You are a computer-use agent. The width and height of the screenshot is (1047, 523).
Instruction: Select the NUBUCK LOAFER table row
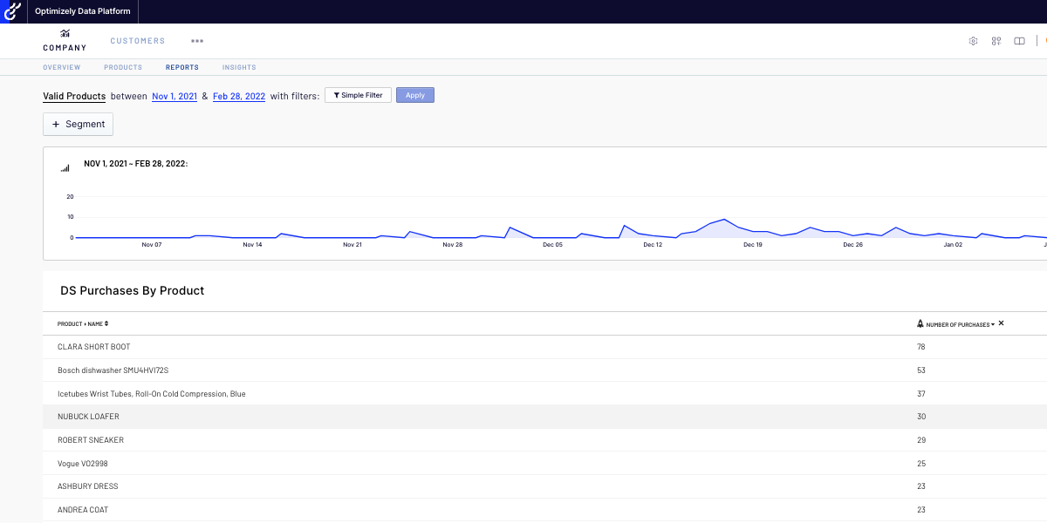349,417
